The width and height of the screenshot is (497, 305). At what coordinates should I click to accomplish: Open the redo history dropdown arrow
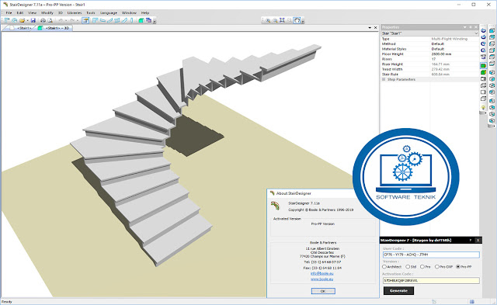[78, 20]
